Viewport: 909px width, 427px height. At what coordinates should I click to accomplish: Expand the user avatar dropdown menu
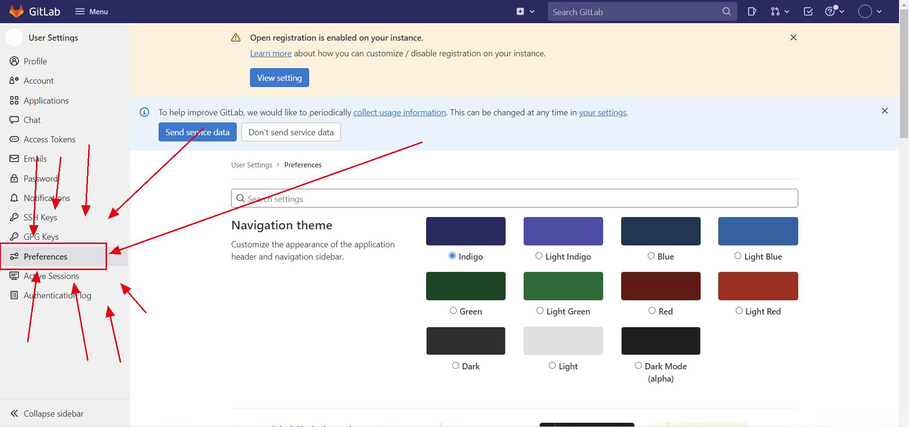click(x=870, y=12)
